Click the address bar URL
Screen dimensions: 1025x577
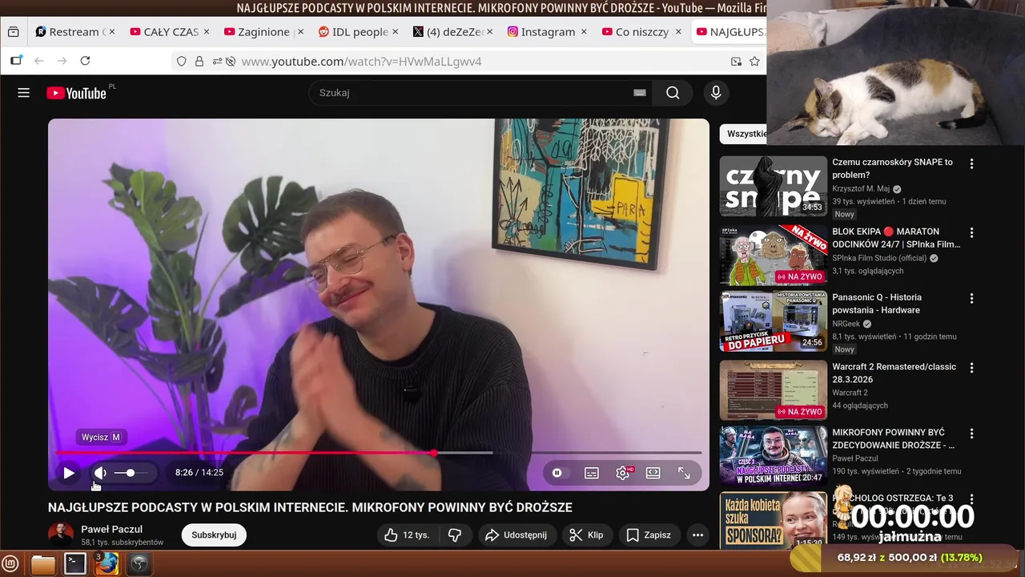(x=361, y=61)
